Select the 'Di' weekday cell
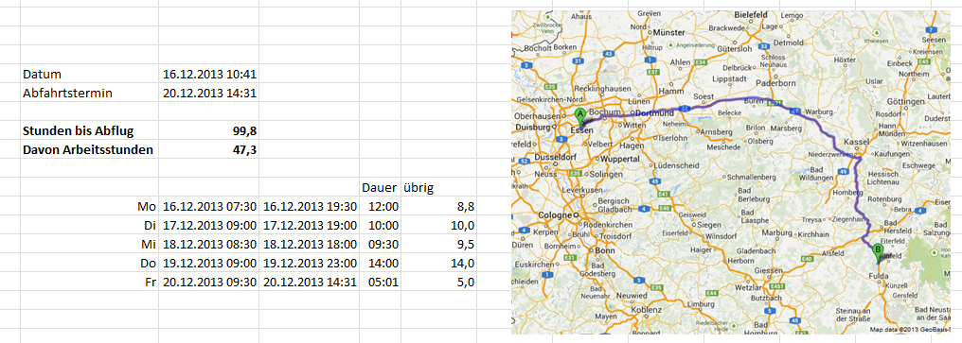 point(90,226)
